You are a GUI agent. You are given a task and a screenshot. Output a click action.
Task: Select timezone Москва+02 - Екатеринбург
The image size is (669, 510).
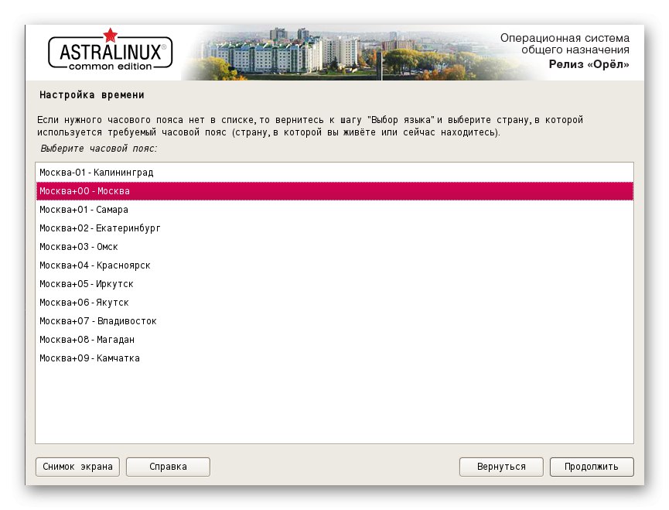(x=100, y=228)
